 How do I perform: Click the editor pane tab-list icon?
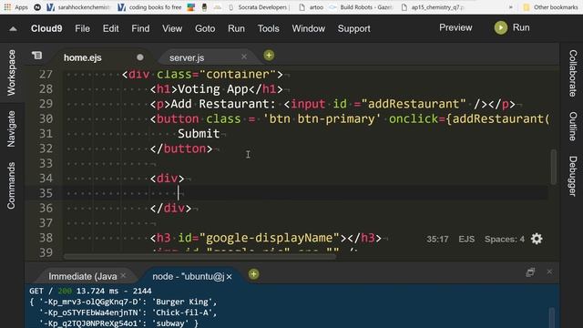[36, 56]
